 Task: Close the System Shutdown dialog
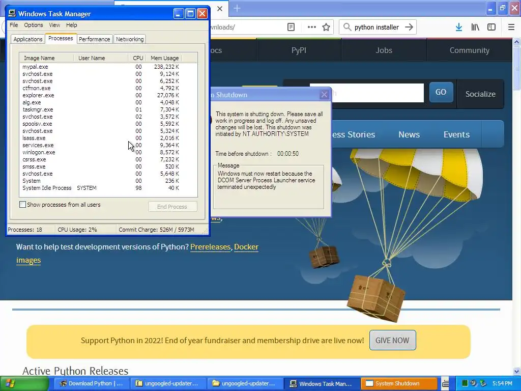pyautogui.click(x=324, y=95)
